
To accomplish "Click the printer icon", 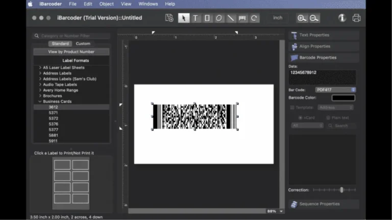I will (x=356, y=18).
